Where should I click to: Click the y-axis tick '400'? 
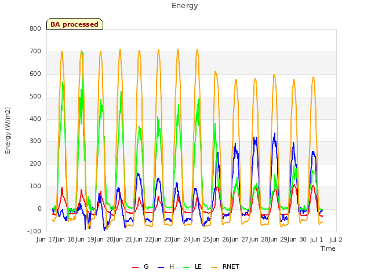pos(35,119)
